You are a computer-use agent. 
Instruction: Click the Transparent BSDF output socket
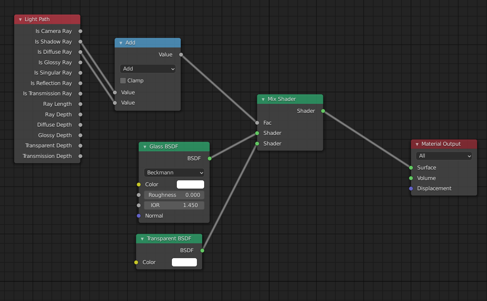(x=202, y=251)
